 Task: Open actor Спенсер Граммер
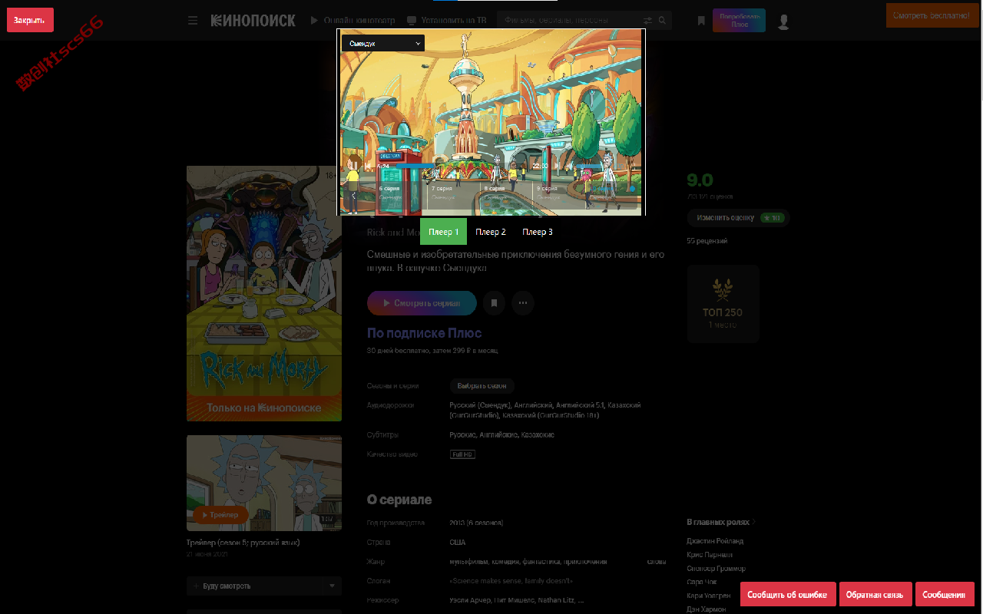pyautogui.click(x=716, y=569)
